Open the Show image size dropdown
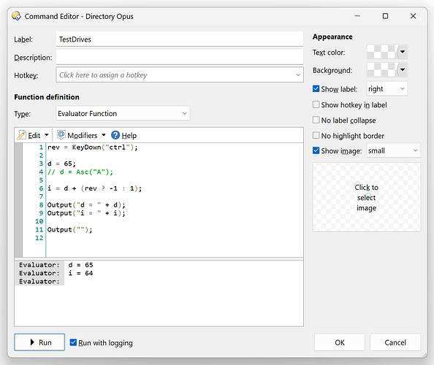The width and height of the screenshot is (434, 365). pyautogui.click(x=393, y=150)
